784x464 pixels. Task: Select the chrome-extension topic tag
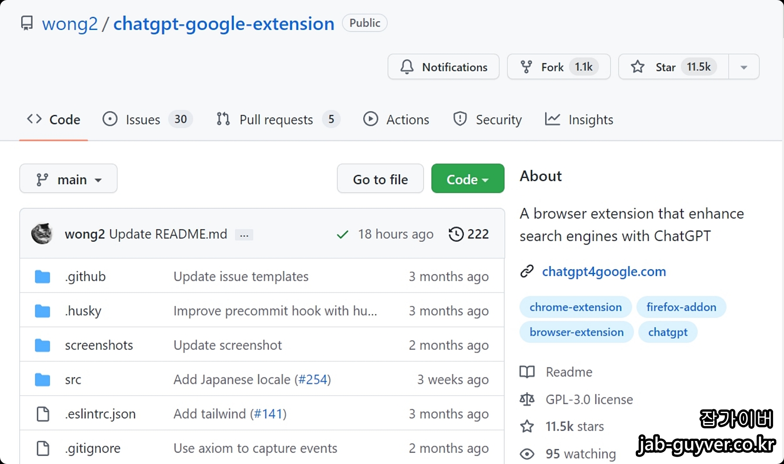pos(575,307)
